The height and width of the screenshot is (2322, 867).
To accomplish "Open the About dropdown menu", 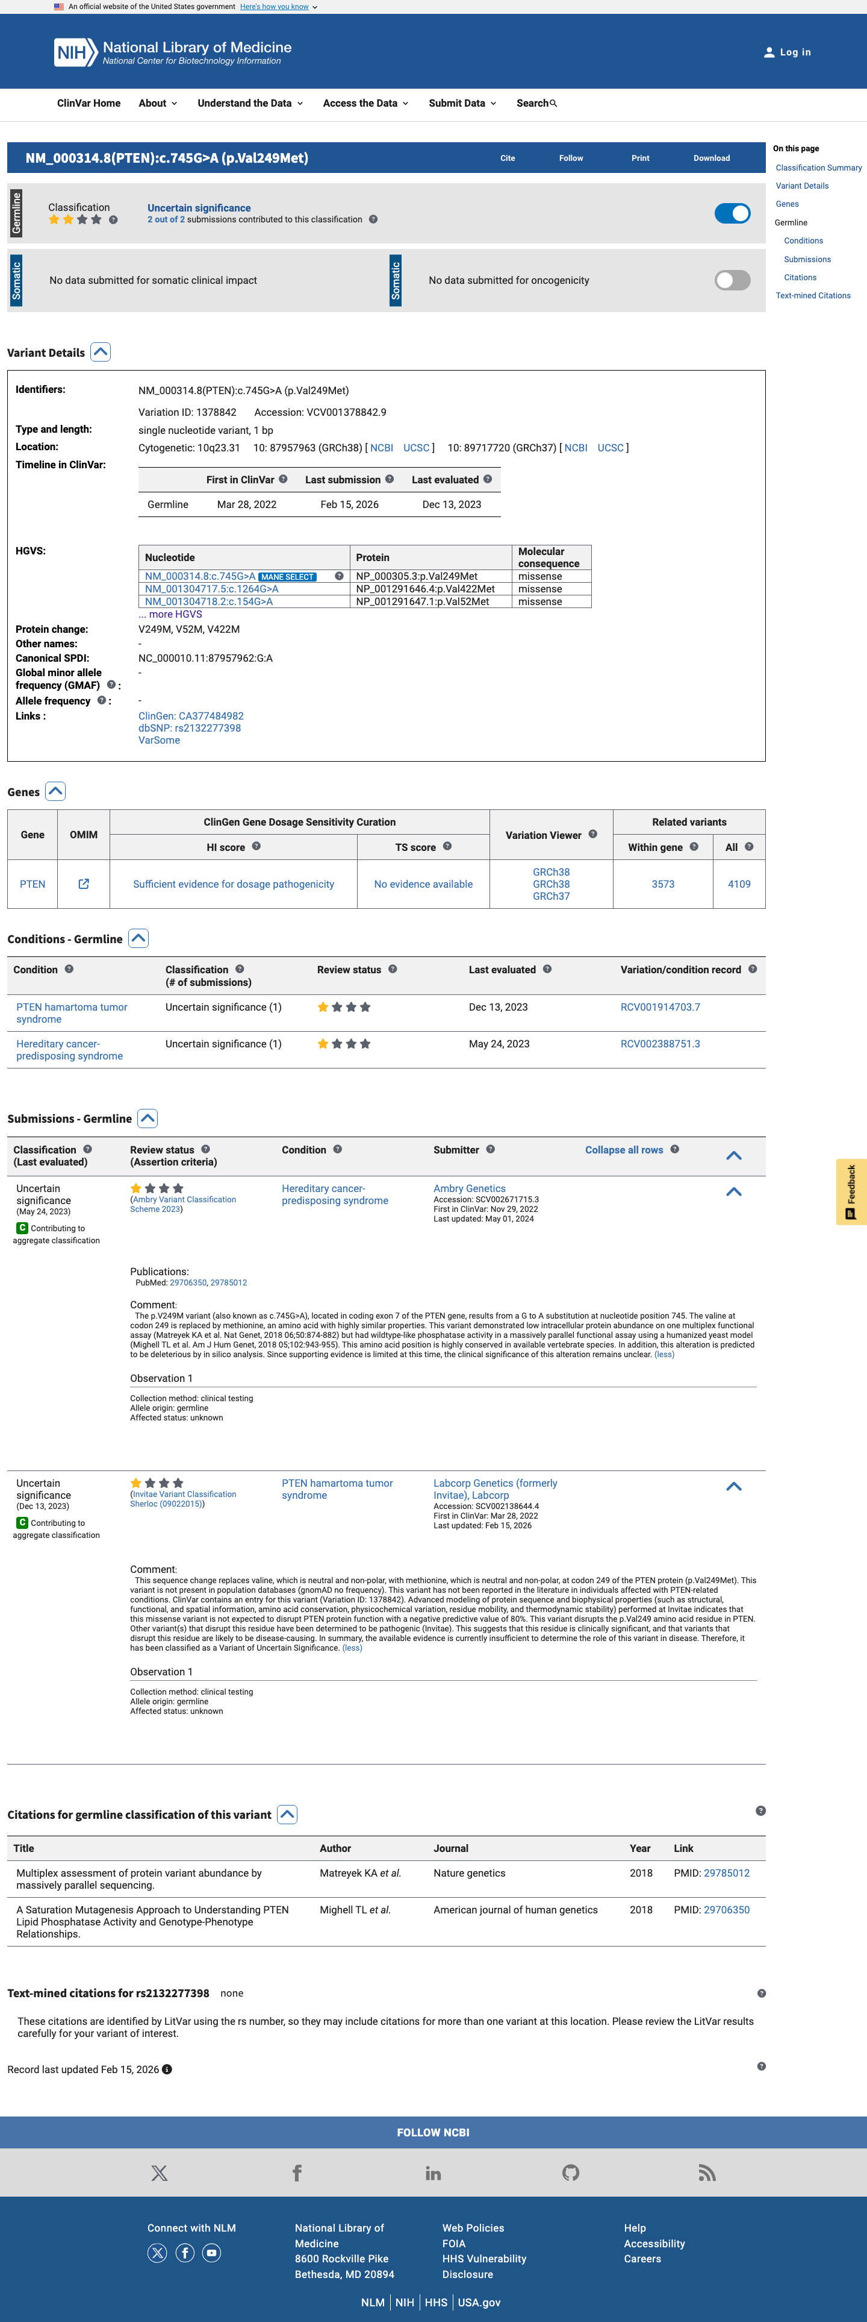I will 158,104.
